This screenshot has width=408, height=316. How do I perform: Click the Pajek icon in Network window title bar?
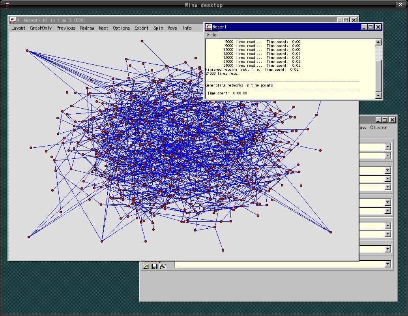(13, 20)
